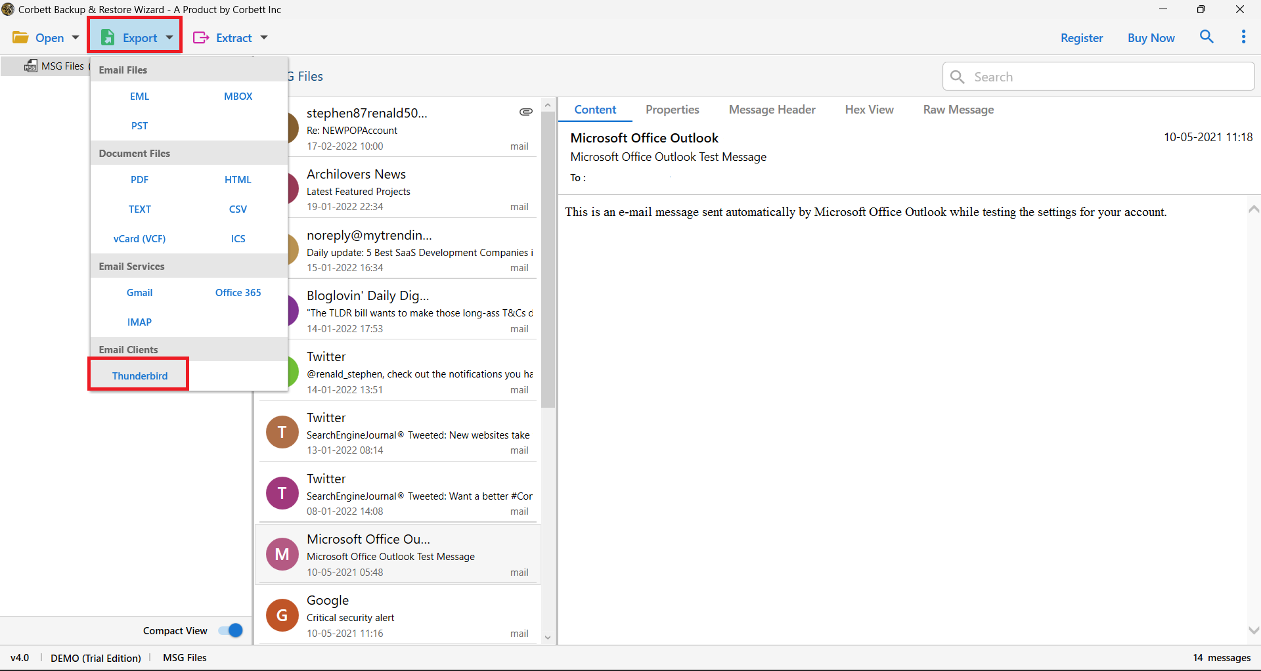This screenshot has height=671, width=1261.
Task: Click the magnifier inside the Search box
Action: pos(958,77)
